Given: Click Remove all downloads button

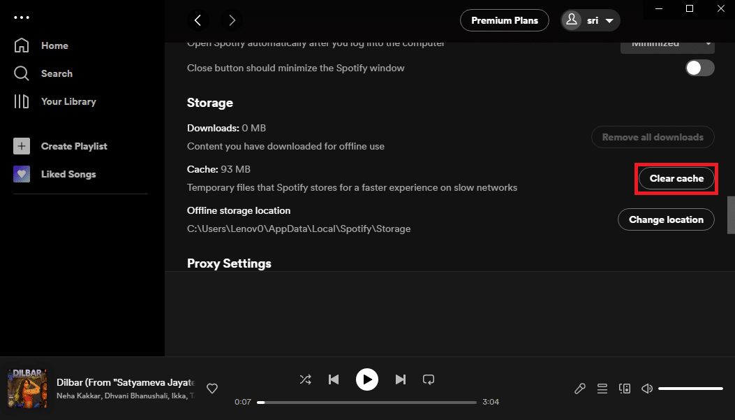Looking at the screenshot, I should (x=653, y=137).
